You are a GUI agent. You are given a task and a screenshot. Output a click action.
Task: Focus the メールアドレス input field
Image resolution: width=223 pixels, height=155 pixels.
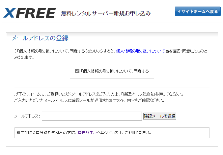click(x=92, y=116)
